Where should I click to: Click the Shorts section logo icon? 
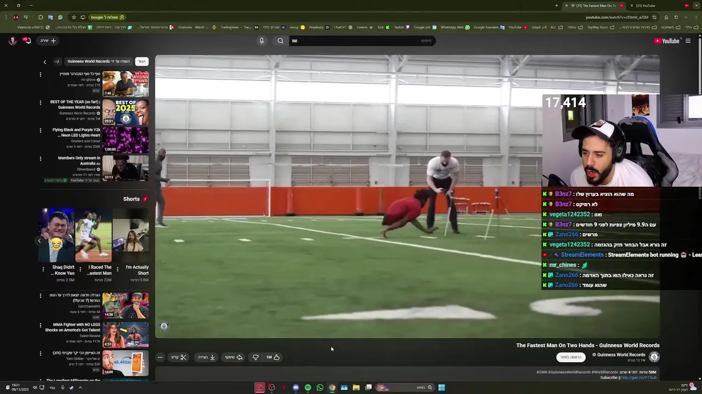click(x=145, y=199)
